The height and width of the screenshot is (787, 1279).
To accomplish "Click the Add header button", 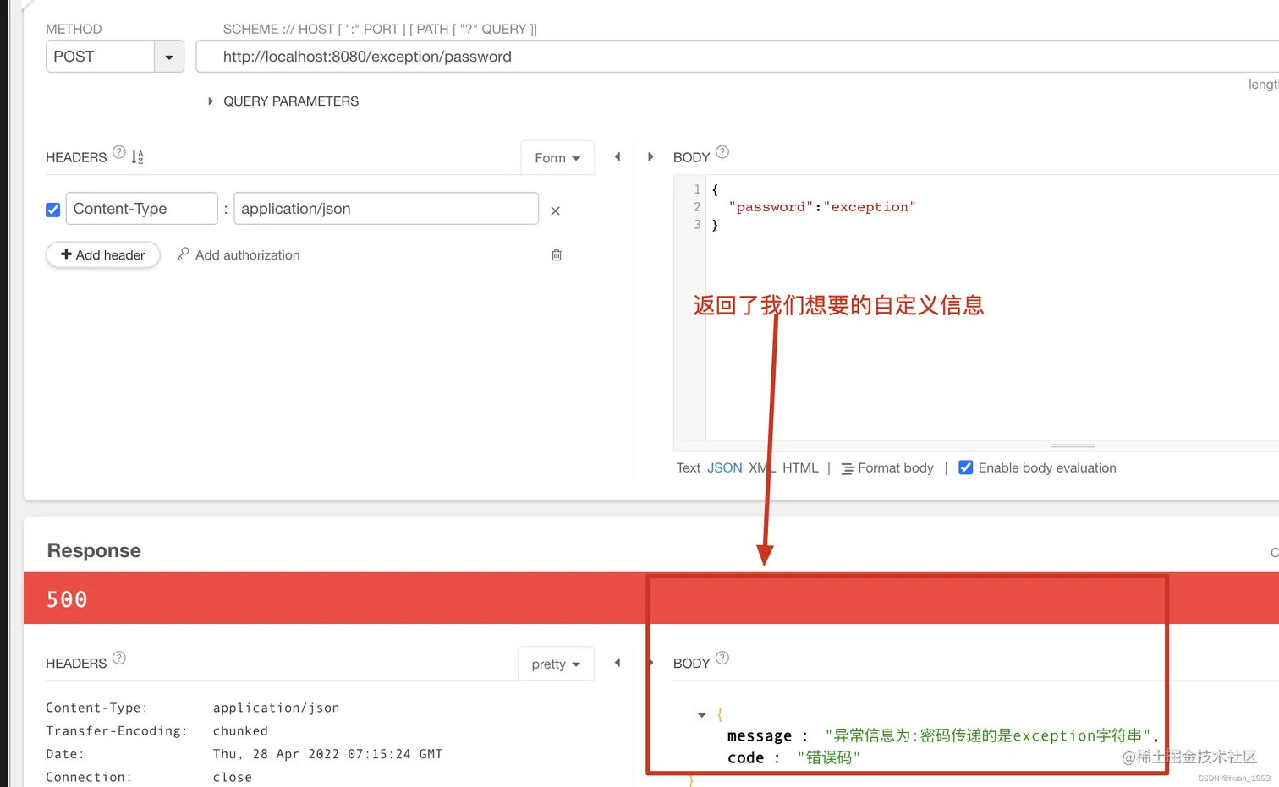I will coord(103,255).
